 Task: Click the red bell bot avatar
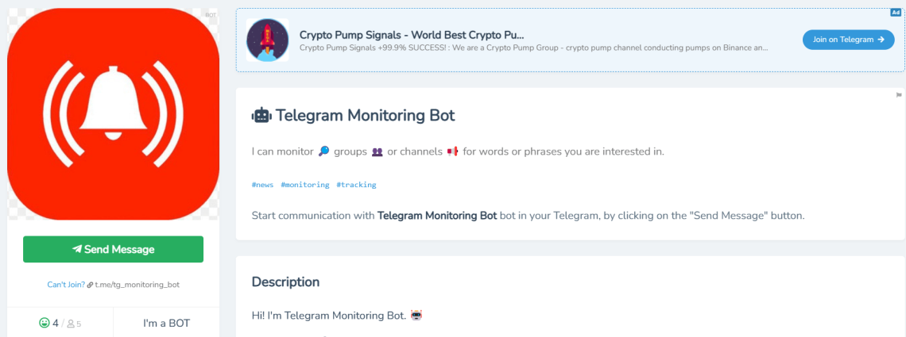(113, 113)
